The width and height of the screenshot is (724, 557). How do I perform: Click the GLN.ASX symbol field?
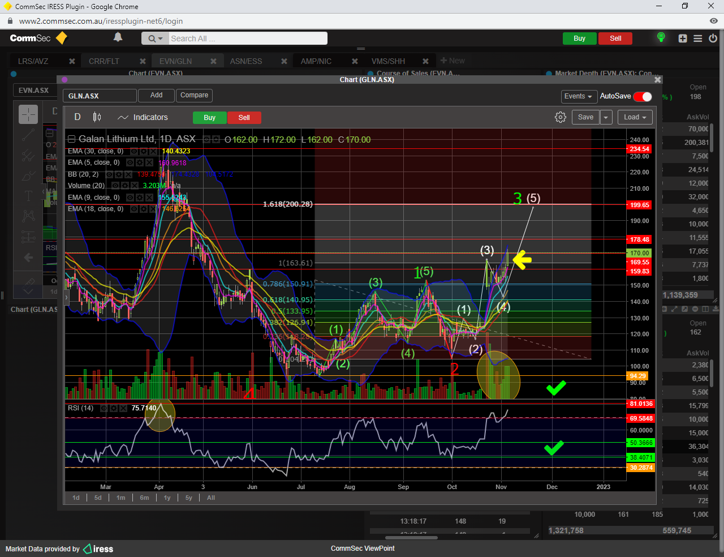coord(100,96)
